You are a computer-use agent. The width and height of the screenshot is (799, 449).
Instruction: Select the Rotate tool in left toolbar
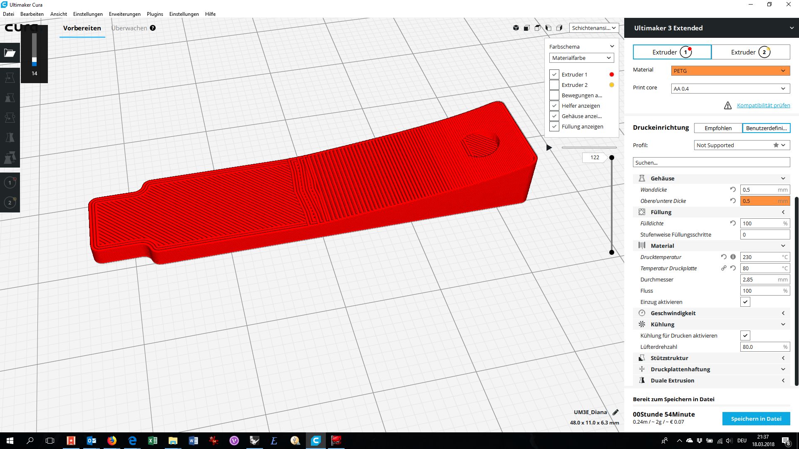[x=10, y=118]
